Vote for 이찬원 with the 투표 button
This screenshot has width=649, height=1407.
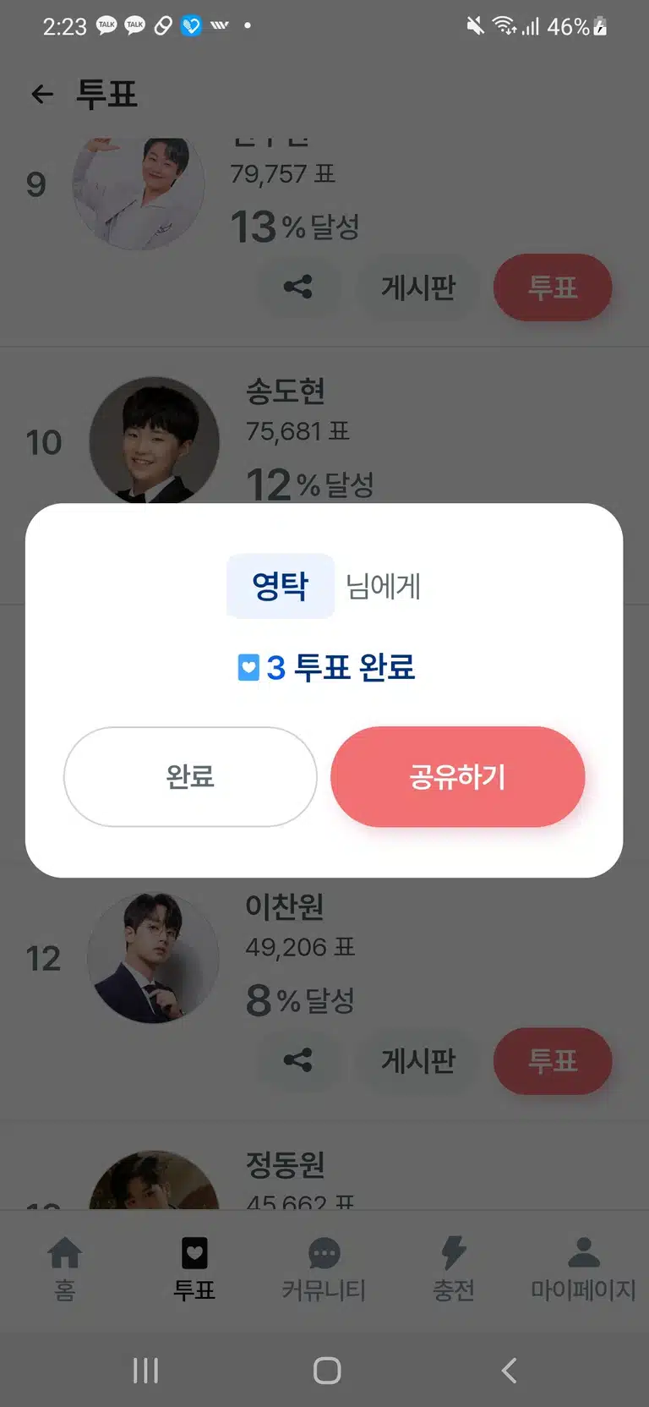pos(553,1060)
